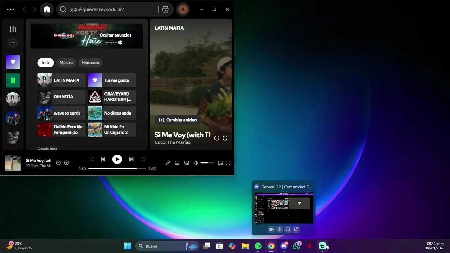Screen dimensions: 450x253
Task: Toggle full screen in the player bar
Action: (228, 163)
